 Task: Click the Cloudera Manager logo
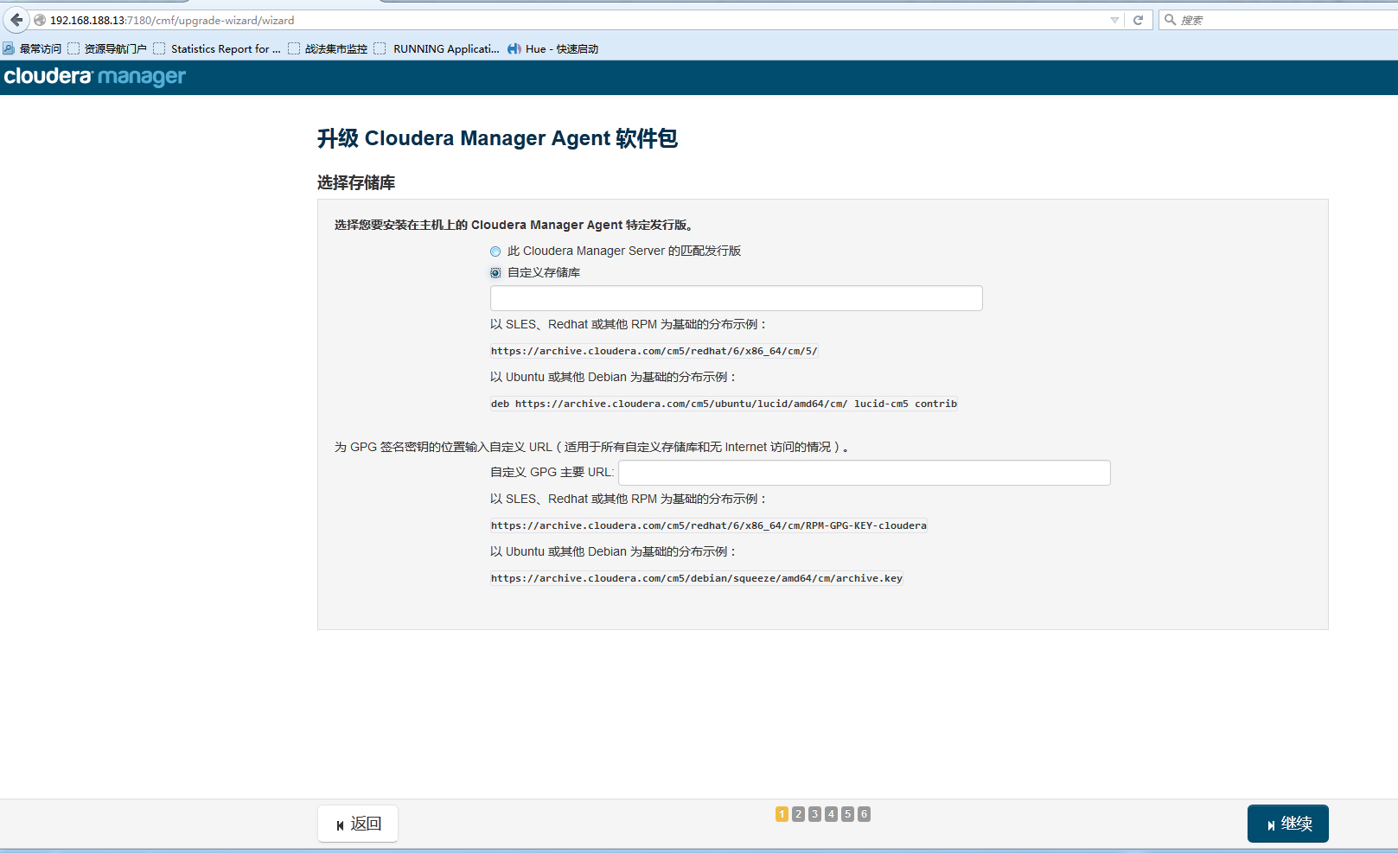coord(95,77)
